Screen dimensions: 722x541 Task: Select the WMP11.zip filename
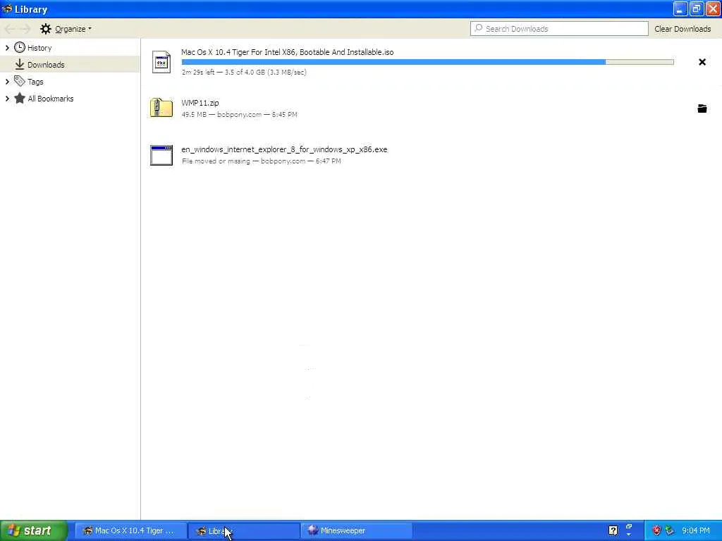200,103
